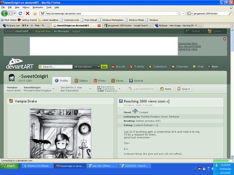Click SweetOnigiri's avatar image
The height and width of the screenshot is (175, 234).
(12, 78)
